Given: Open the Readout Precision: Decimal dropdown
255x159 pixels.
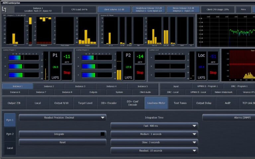Looking at the screenshot, I should 62,117.
